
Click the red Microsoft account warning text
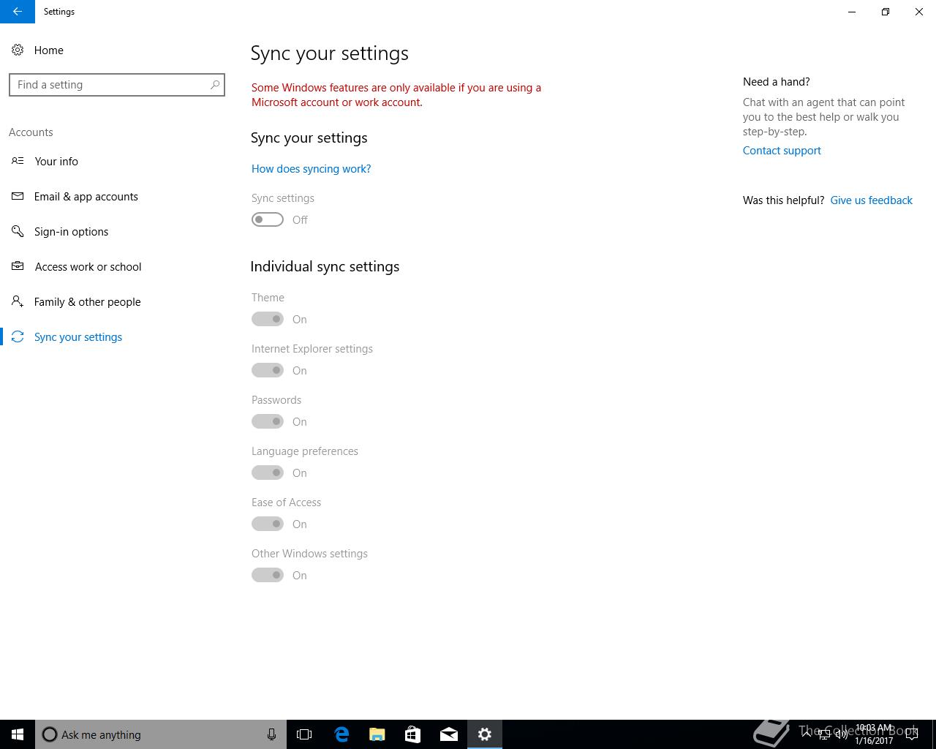click(396, 95)
